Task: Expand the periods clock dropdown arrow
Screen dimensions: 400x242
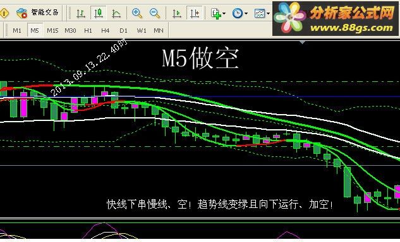Action: (246, 13)
